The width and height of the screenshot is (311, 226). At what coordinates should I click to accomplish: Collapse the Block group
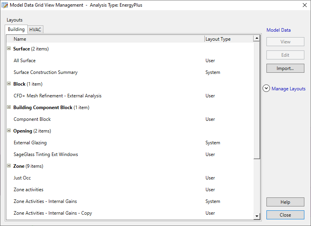tap(9, 84)
